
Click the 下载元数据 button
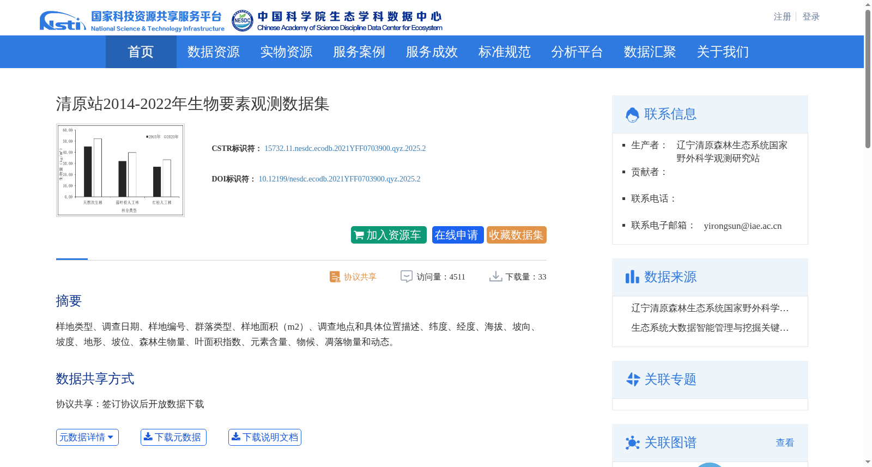click(x=173, y=437)
